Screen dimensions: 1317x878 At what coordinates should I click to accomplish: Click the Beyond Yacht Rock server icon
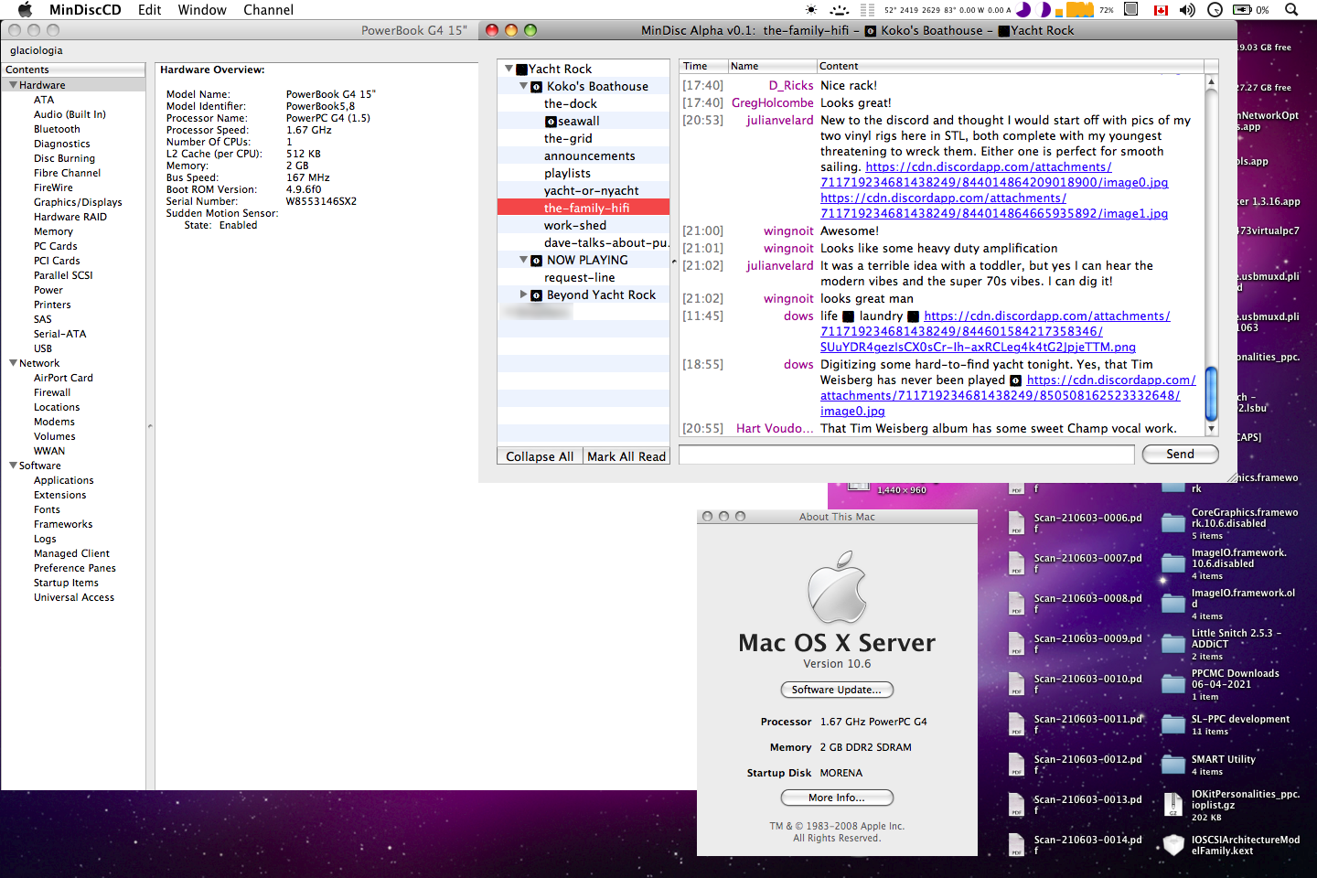click(x=537, y=295)
